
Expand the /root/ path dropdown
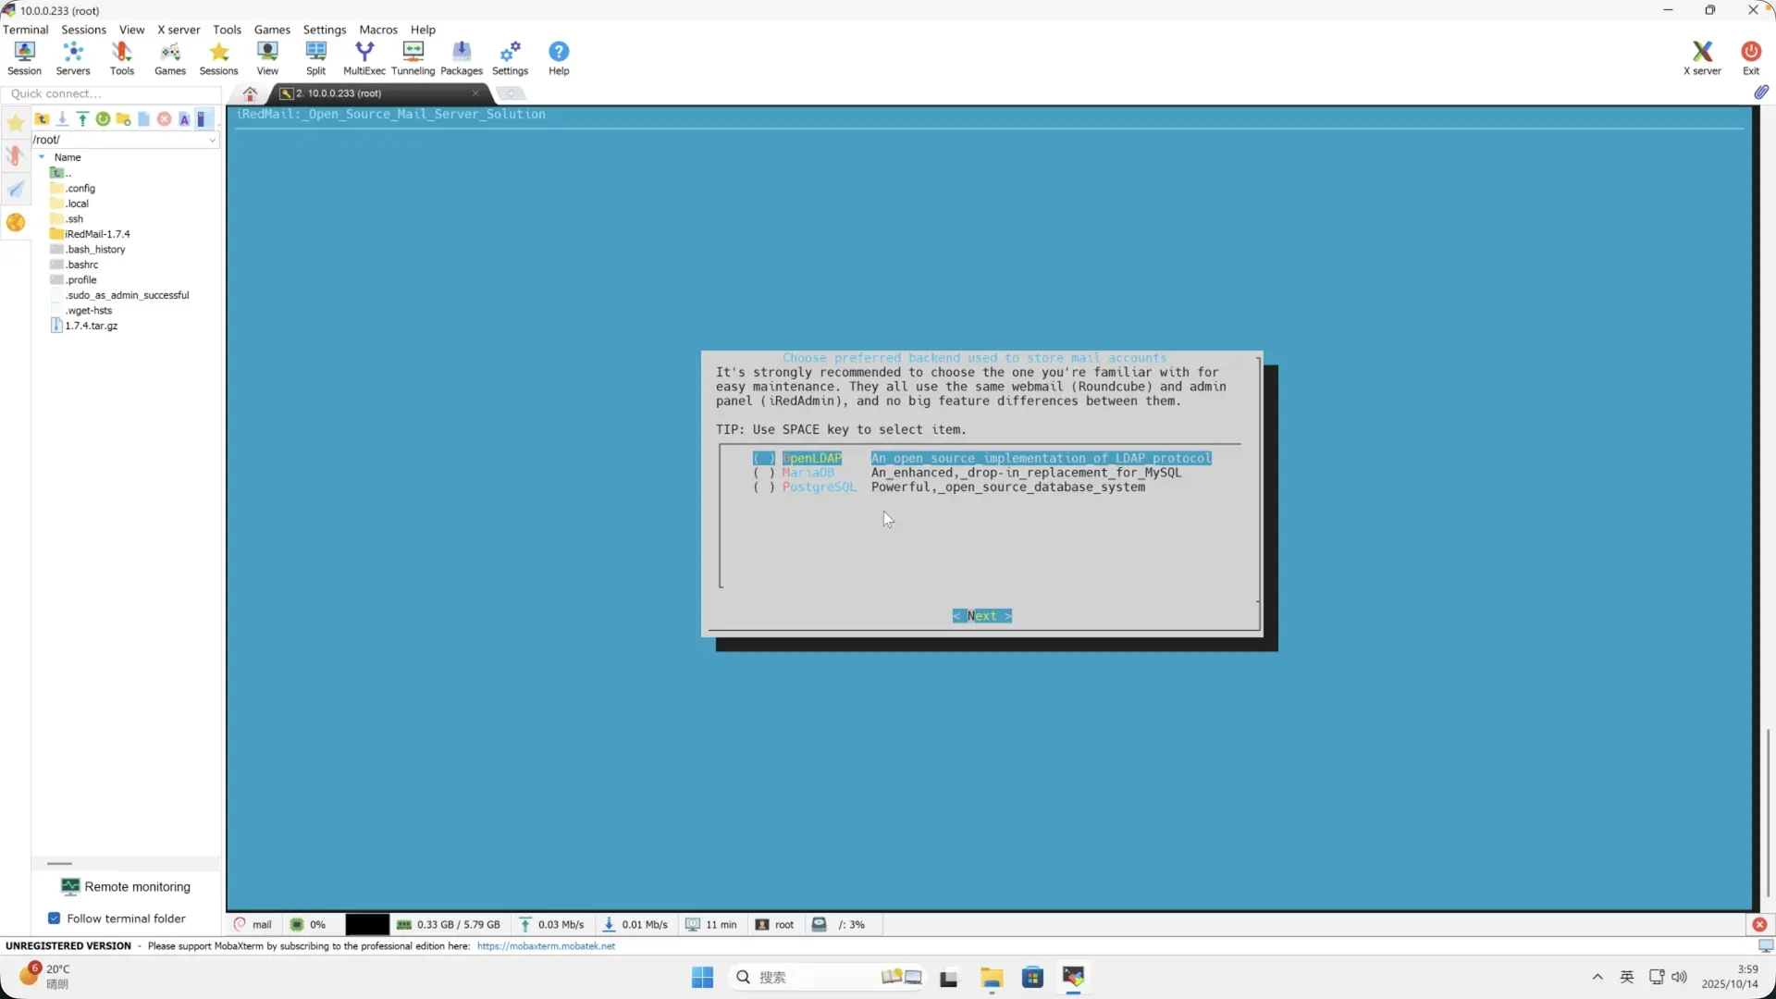tap(212, 140)
